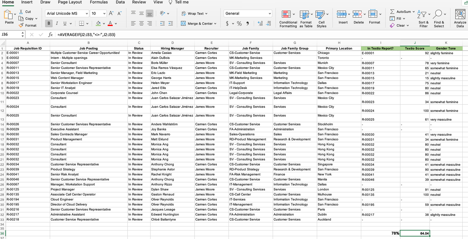Increase the font size
Screen dimensions: 468x239
(x=111, y=13)
